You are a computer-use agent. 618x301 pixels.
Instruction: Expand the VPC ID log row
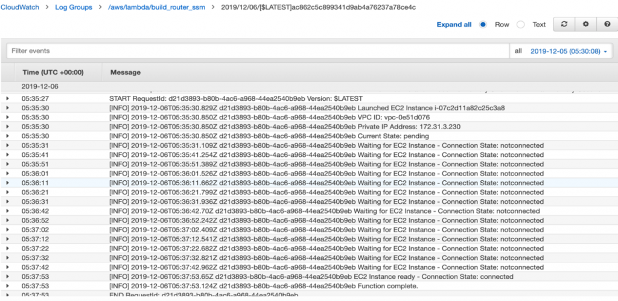[7, 118]
